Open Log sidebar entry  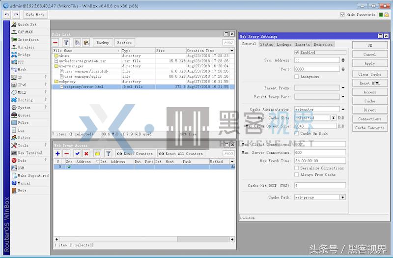(x=21, y=130)
